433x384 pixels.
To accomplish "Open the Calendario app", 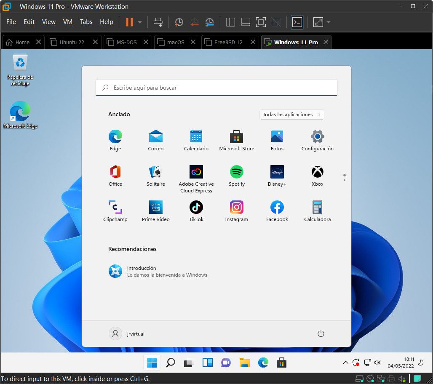I will pos(196,141).
